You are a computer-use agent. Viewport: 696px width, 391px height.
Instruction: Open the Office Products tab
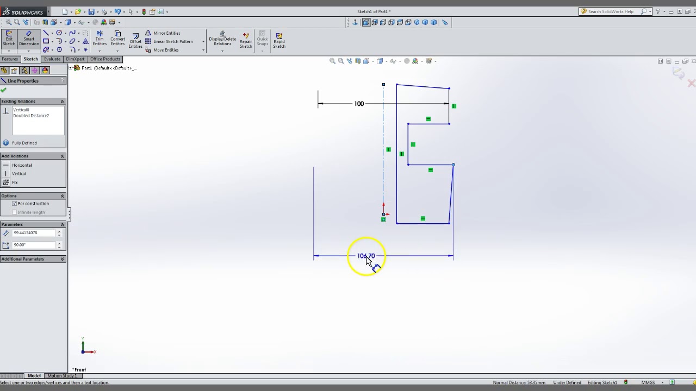tap(105, 59)
